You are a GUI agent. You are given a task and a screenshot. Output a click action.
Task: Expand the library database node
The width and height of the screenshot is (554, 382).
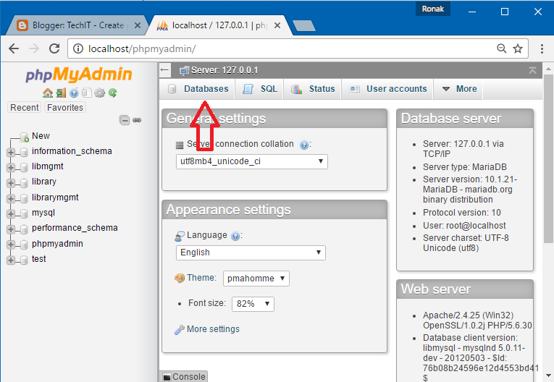(x=11, y=183)
